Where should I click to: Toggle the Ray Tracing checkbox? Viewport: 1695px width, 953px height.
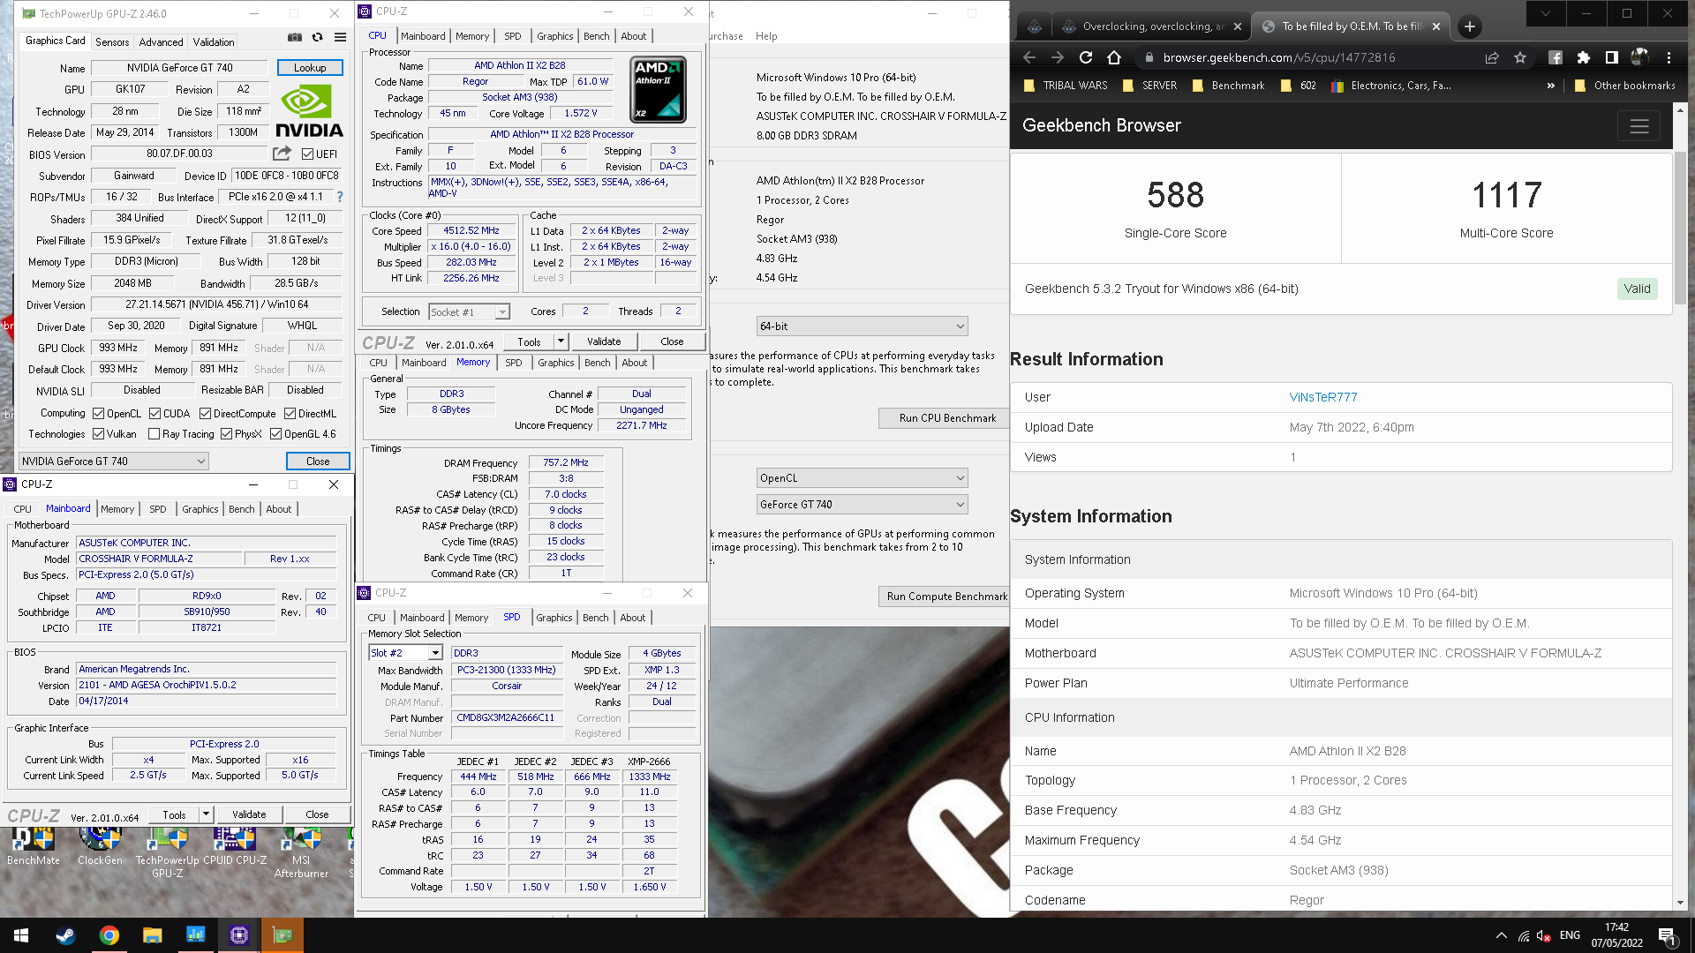pos(154,434)
